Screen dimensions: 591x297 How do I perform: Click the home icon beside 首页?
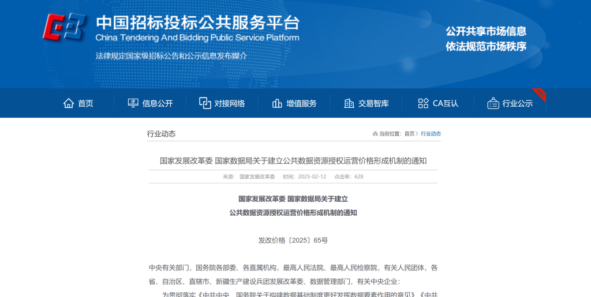(x=69, y=103)
